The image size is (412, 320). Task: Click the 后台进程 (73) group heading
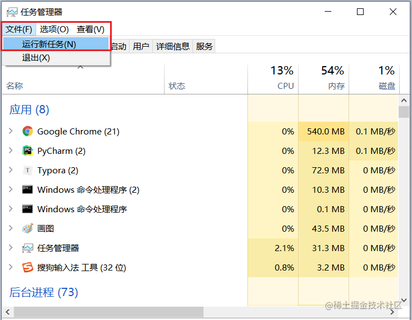pos(43,292)
